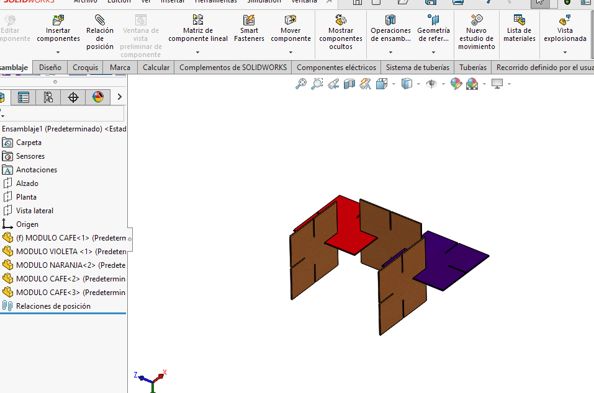Image resolution: width=594 pixels, height=393 pixels.
Task: Open Sistema de tuberías tab
Action: 418,68
